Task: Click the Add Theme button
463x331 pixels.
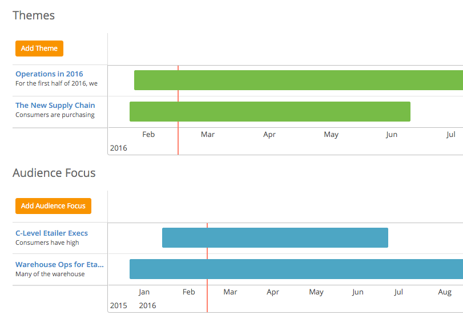Action: click(39, 49)
